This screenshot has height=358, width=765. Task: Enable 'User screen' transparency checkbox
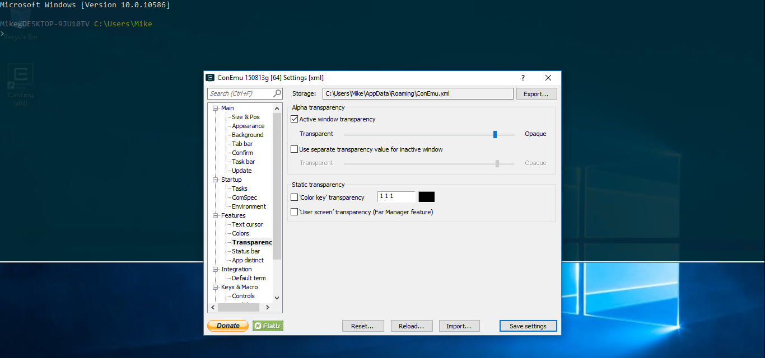[295, 212]
